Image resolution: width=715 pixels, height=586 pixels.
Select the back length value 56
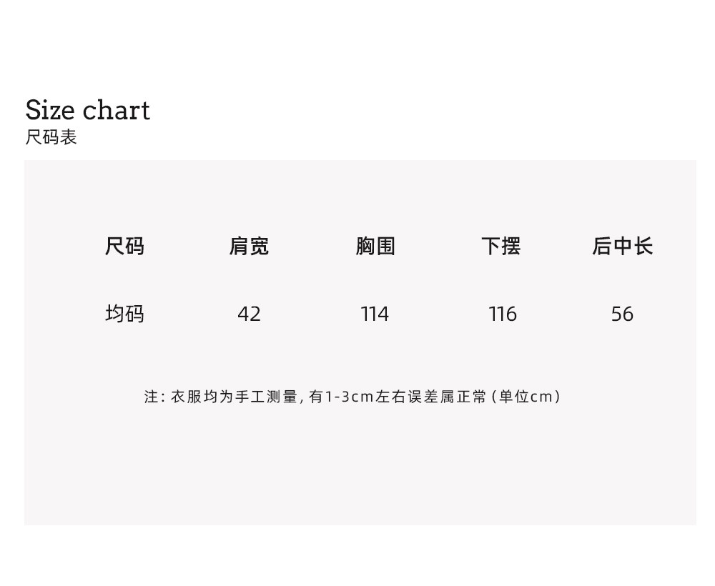tap(622, 314)
